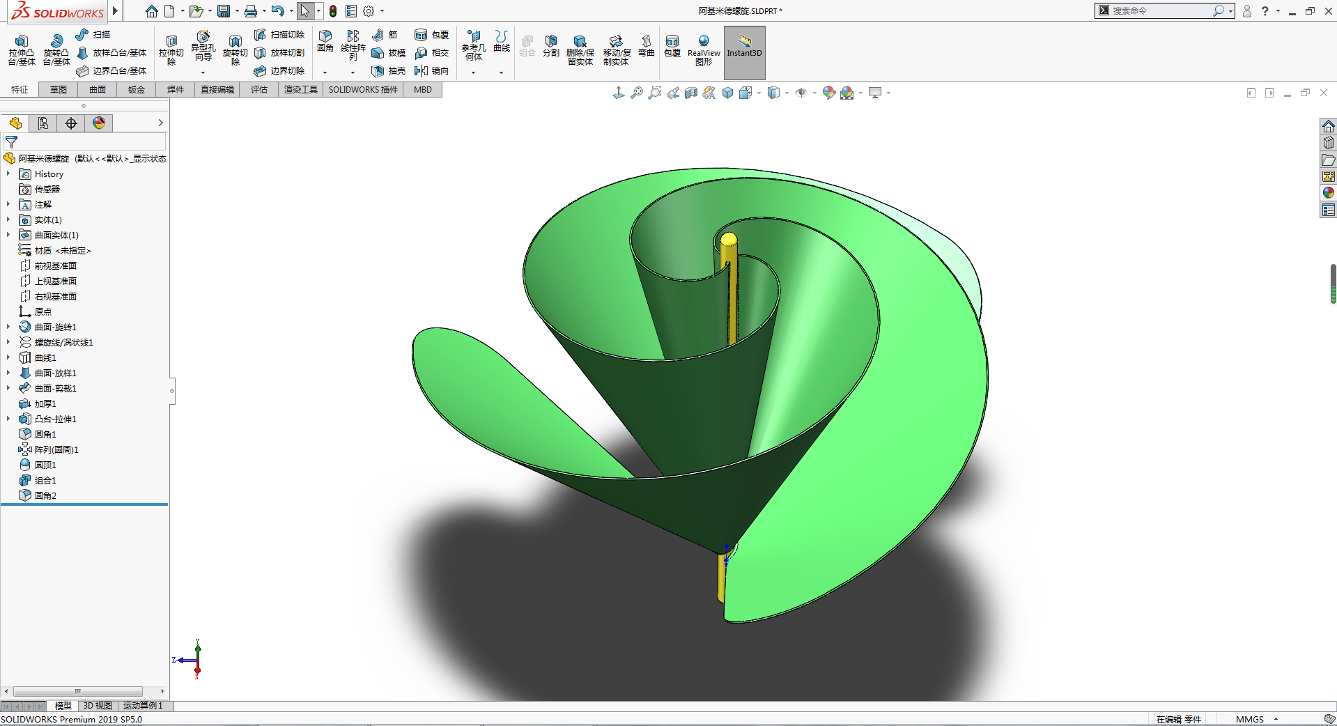1337x726 pixels.
Task: Click the 扫描切除 swept cut tool
Action: (x=279, y=35)
